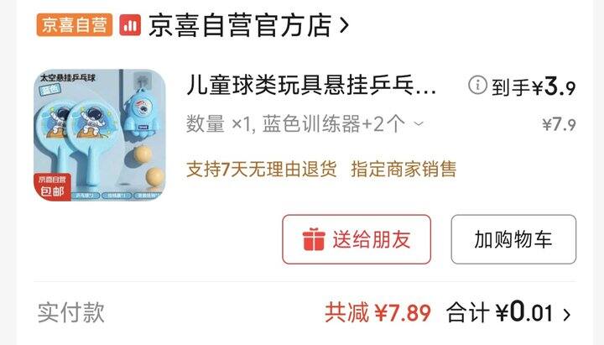Tap the info icon beside 到手 price
The height and width of the screenshot is (345, 604).
pos(477,85)
